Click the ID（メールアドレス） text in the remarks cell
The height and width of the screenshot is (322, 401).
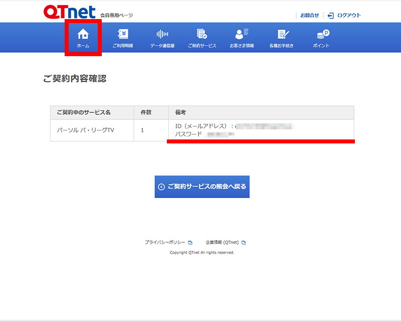click(202, 126)
